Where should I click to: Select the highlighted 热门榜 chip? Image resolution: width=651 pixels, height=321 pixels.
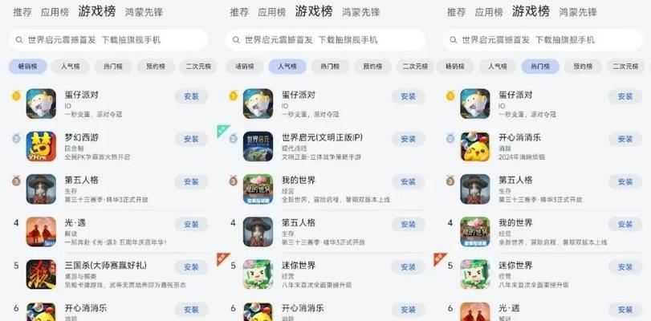pos(540,67)
